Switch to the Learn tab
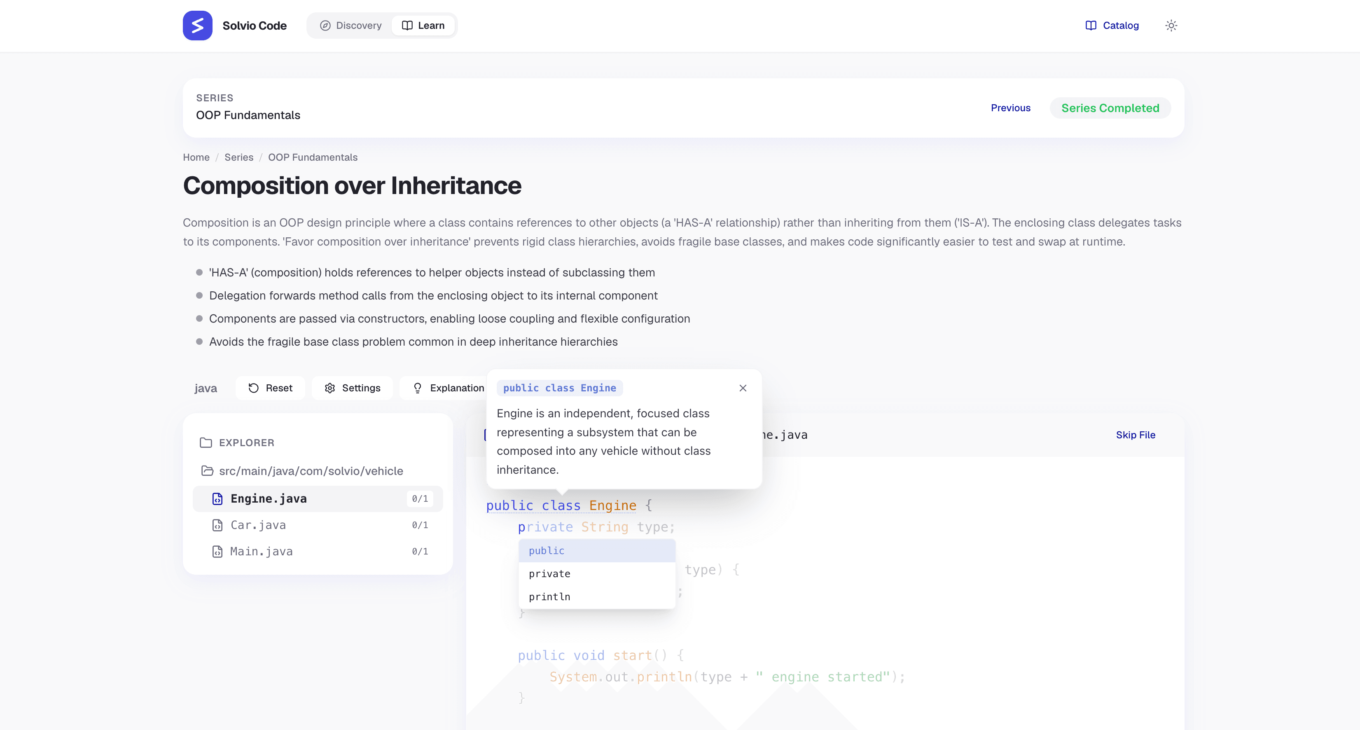 (x=423, y=26)
